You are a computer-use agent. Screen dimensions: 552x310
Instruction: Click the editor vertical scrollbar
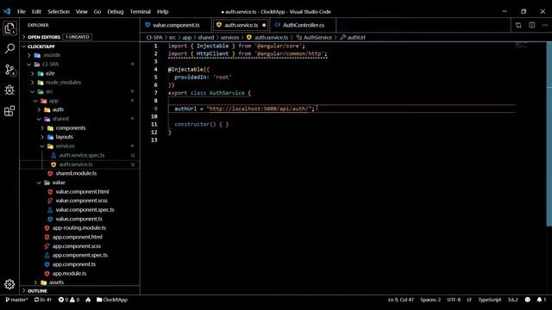pos(549,133)
